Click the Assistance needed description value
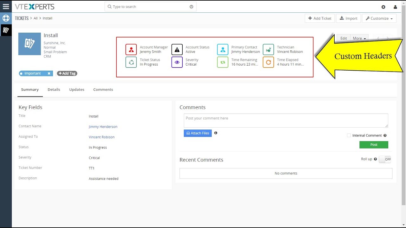 click(x=103, y=179)
